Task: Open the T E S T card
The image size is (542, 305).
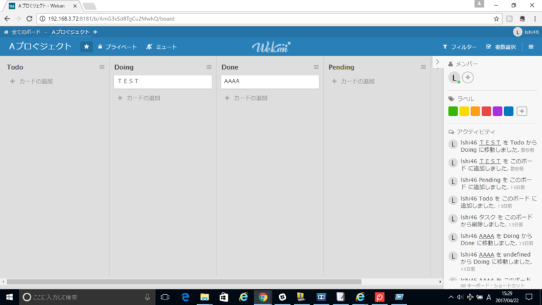Action: (163, 82)
